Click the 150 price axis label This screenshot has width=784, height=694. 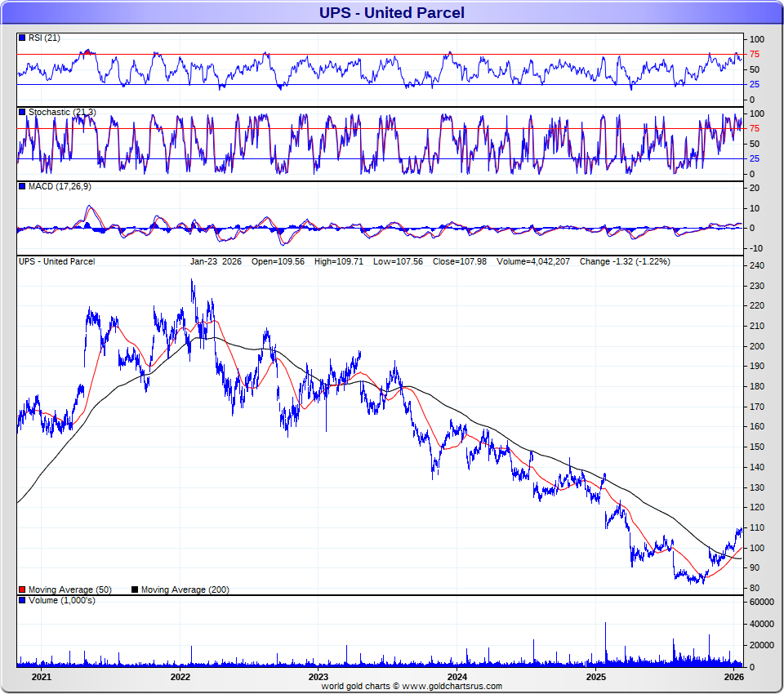click(757, 447)
